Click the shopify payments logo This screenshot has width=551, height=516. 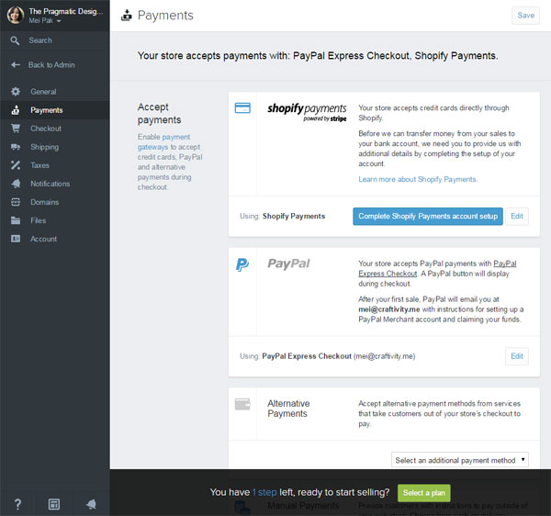click(x=307, y=112)
